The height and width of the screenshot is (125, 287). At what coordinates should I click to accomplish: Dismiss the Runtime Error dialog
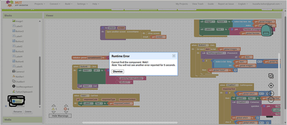tap(118, 71)
